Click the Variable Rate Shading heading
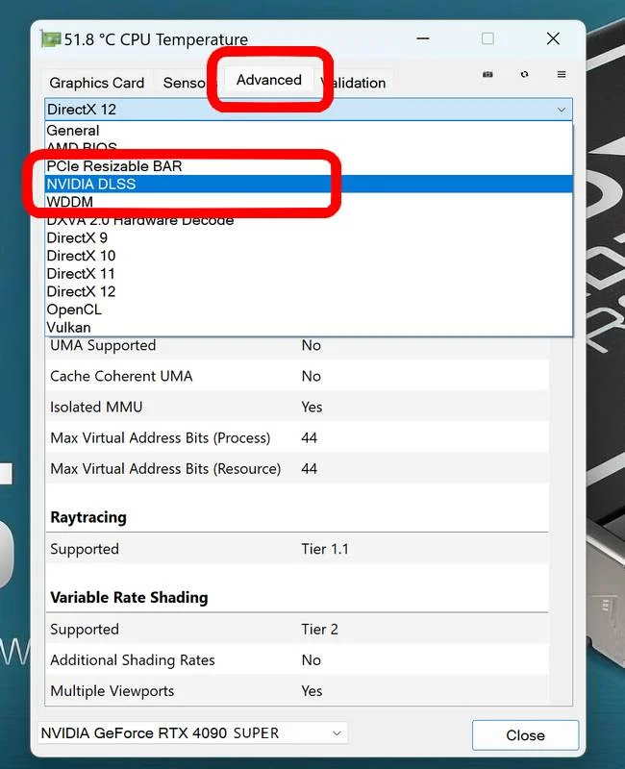 click(129, 597)
